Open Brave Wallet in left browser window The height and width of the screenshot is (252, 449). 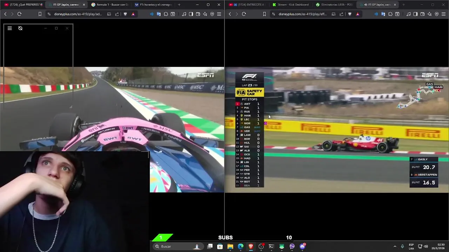tap(198, 14)
